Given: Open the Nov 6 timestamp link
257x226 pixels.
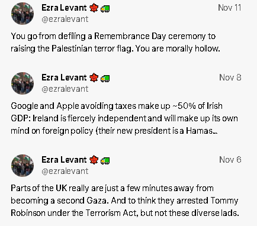Looking at the screenshot, I should point(230,160).
